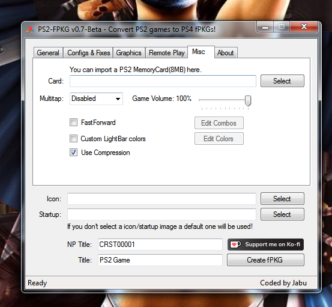
Task: Click the Ko-fi heart cup icon
Action: [x=235, y=245]
